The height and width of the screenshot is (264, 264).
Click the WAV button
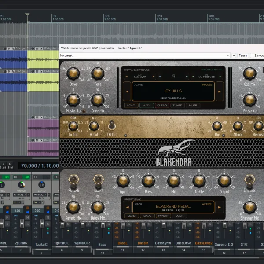pyautogui.click(x=147, y=106)
